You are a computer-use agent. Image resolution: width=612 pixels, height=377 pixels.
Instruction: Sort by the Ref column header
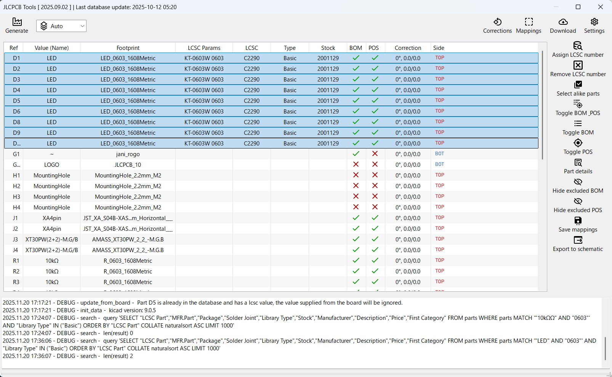[x=14, y=48]
